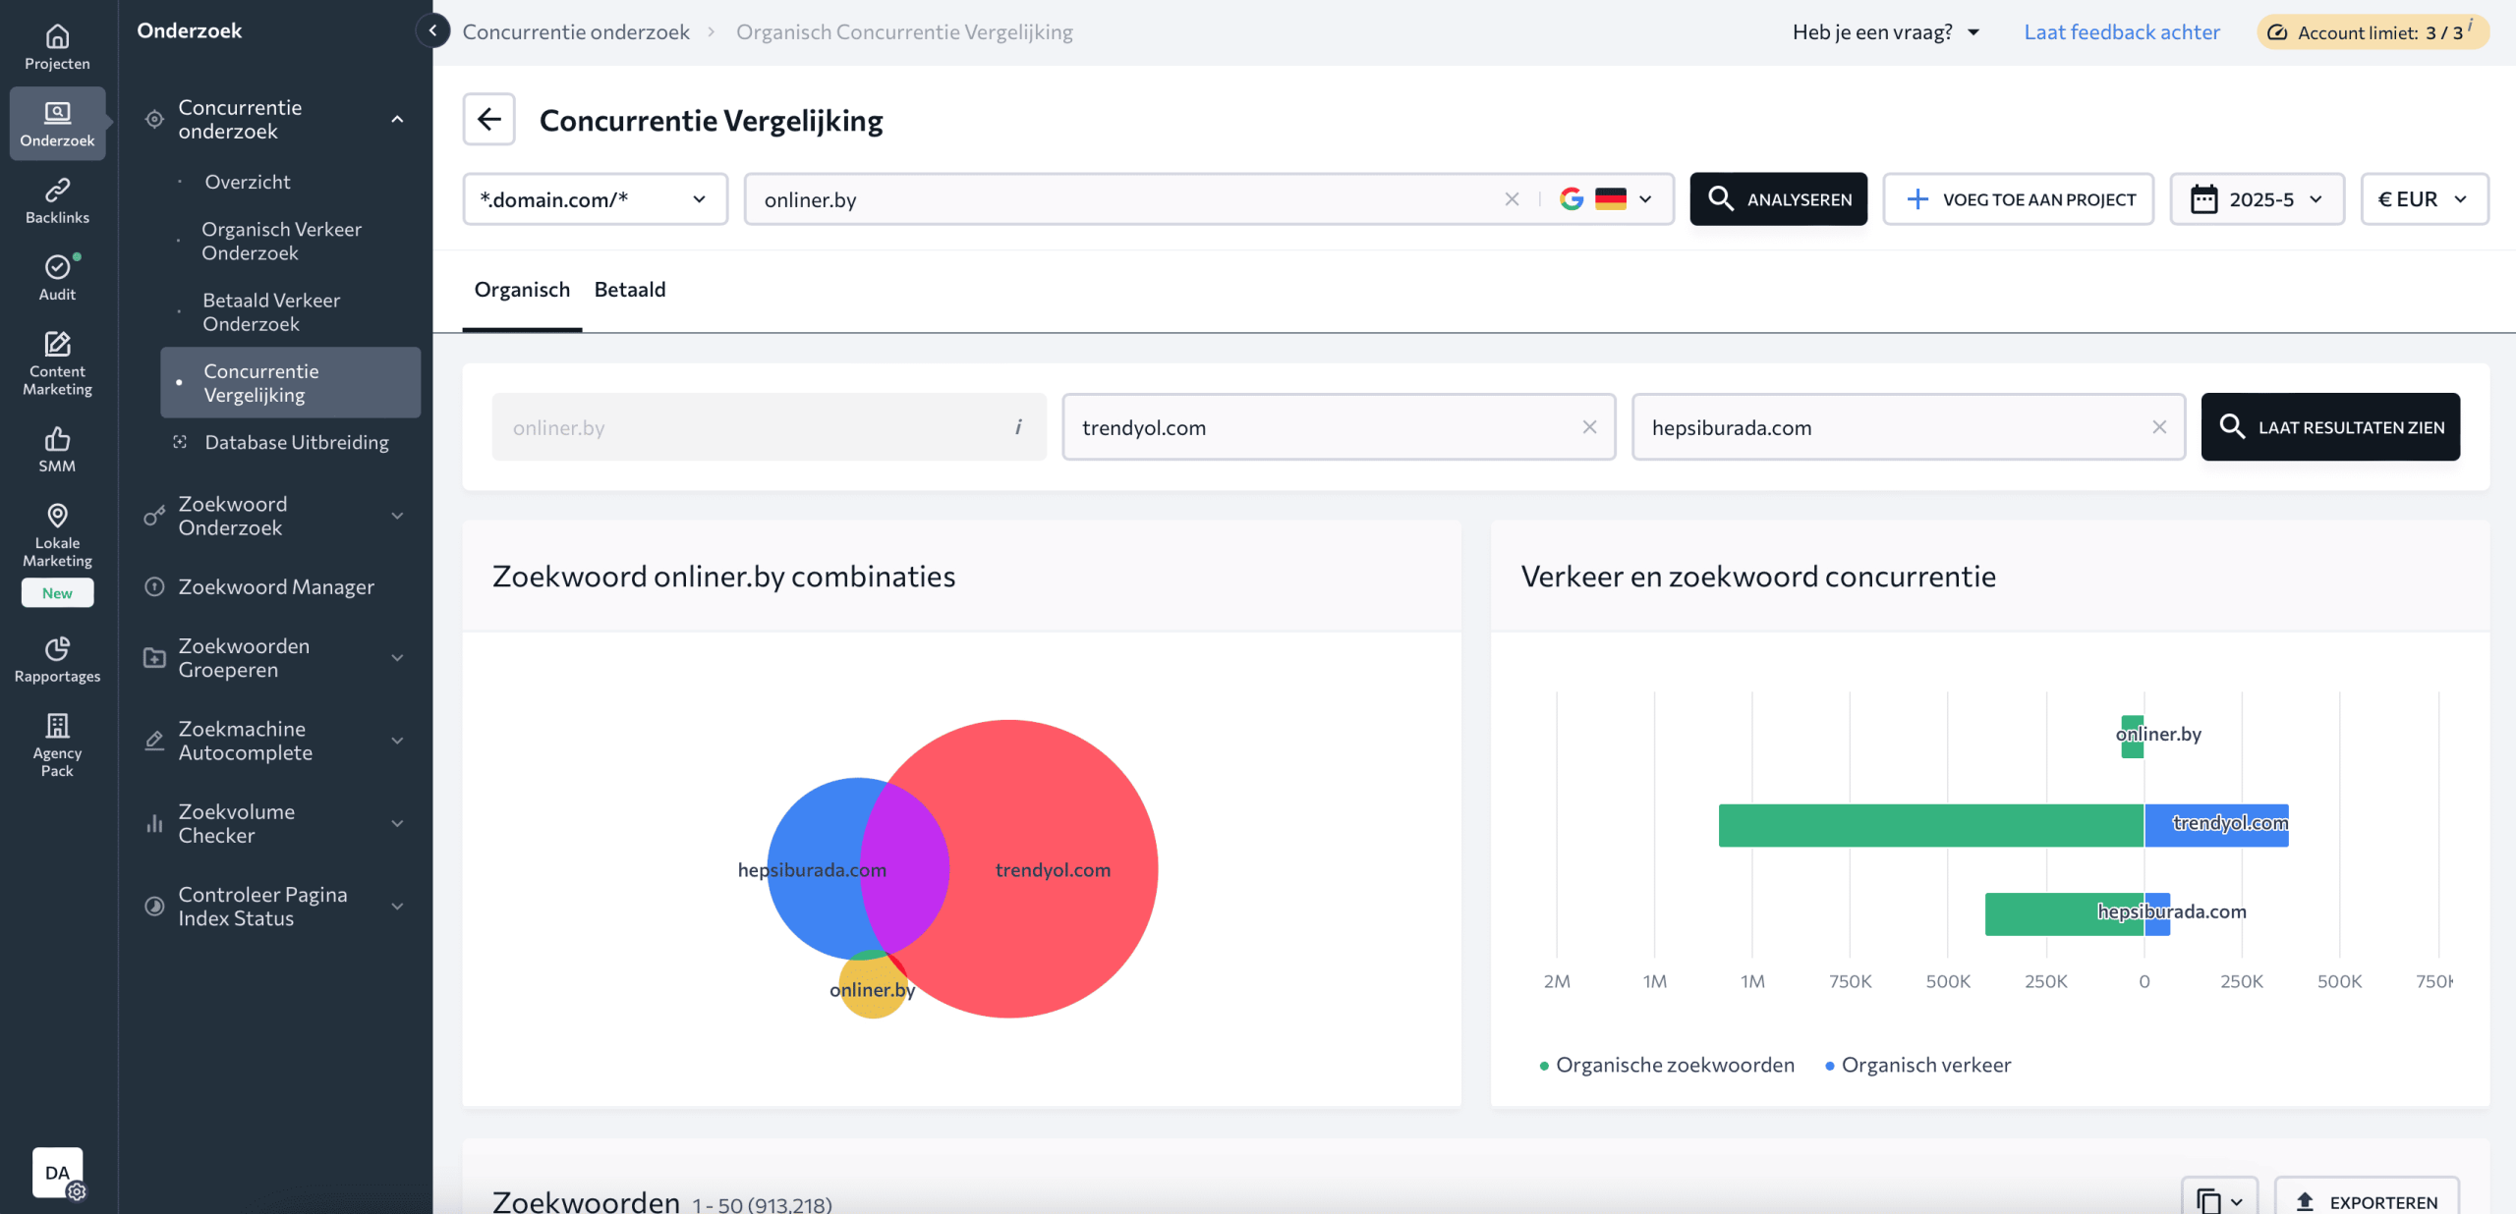
Task: Click the green trendyol.com keywords bar
Action: pyautogui.click(x=1931, y=825)
